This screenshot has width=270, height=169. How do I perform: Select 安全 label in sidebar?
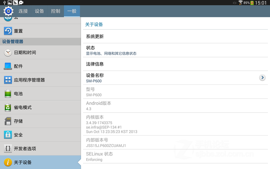pyautogui.click(x=18, y=135)
